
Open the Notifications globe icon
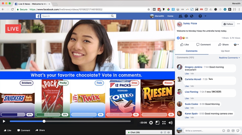tap(192, 16)
